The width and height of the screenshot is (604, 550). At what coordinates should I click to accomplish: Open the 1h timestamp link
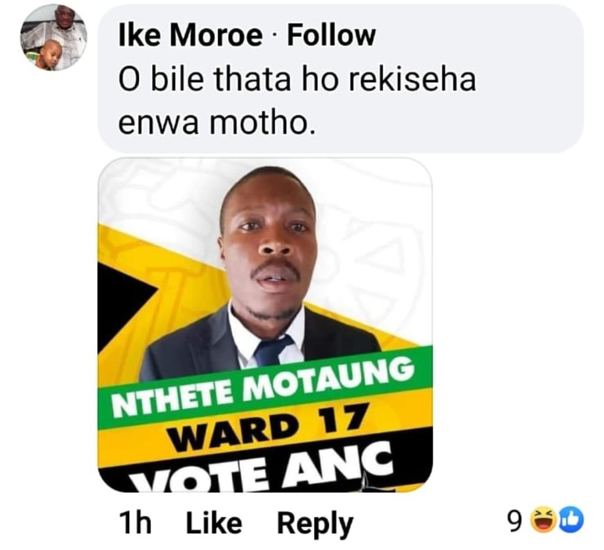[135, 523]
